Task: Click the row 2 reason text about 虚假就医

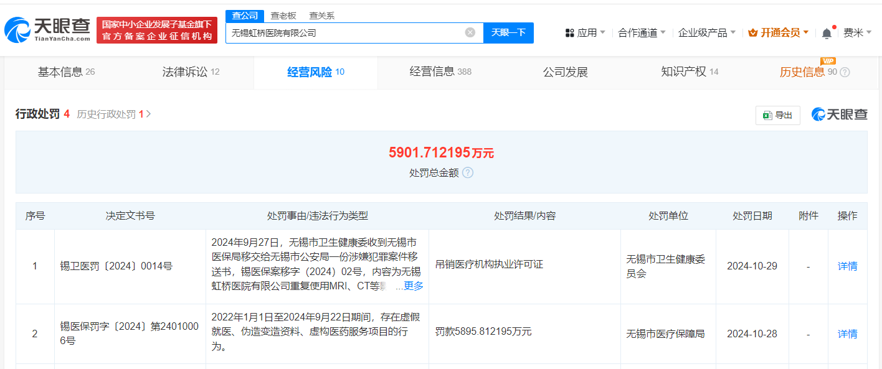Action: [x=315, y=331]
